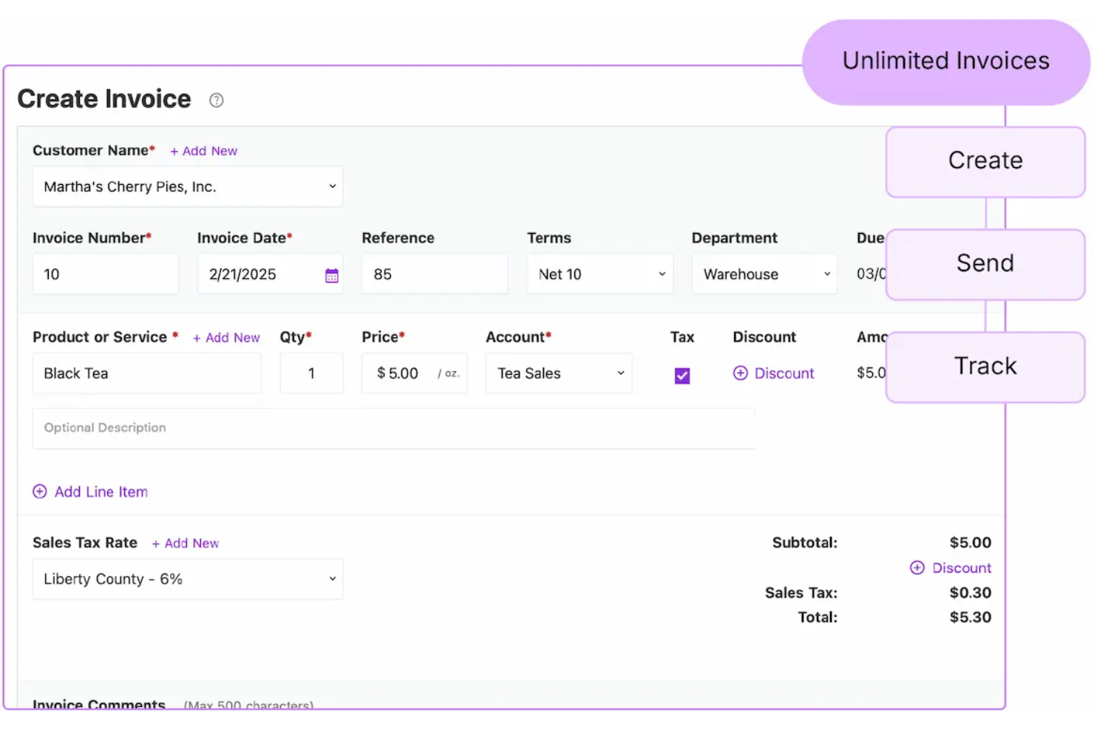Image resolution: width=1094 pixels, height=730 pixels.
Task: Add a discount to the Black Tea line
Action: [x=773, y=373]
